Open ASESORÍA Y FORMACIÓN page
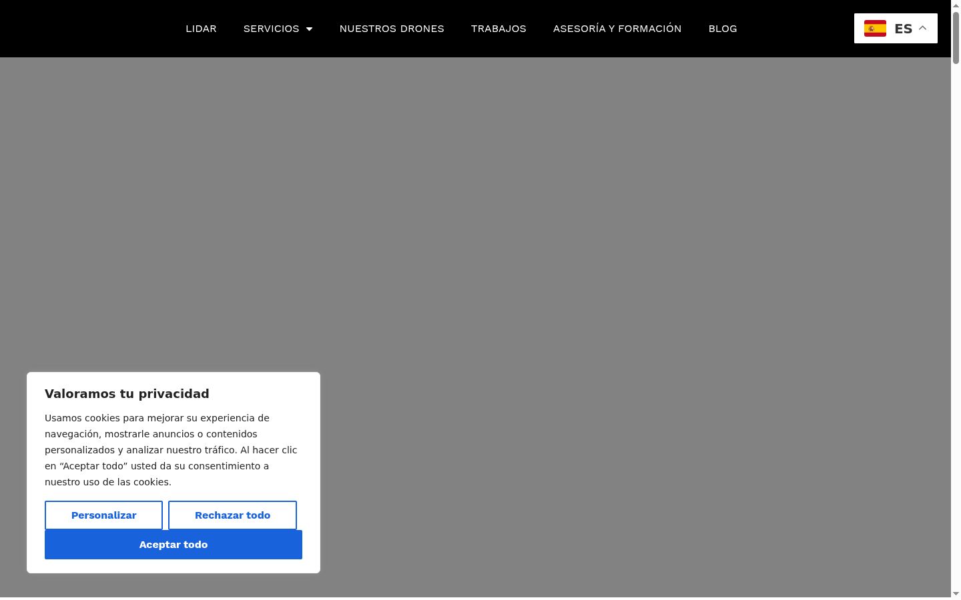 point(617,29)
